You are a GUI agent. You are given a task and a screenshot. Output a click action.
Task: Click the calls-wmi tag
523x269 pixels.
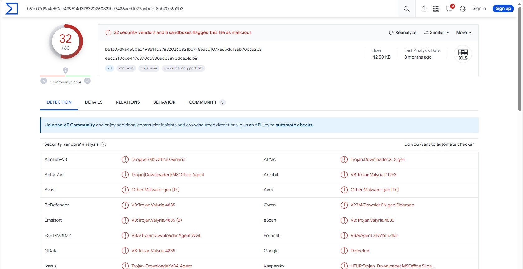coord(149,68)
